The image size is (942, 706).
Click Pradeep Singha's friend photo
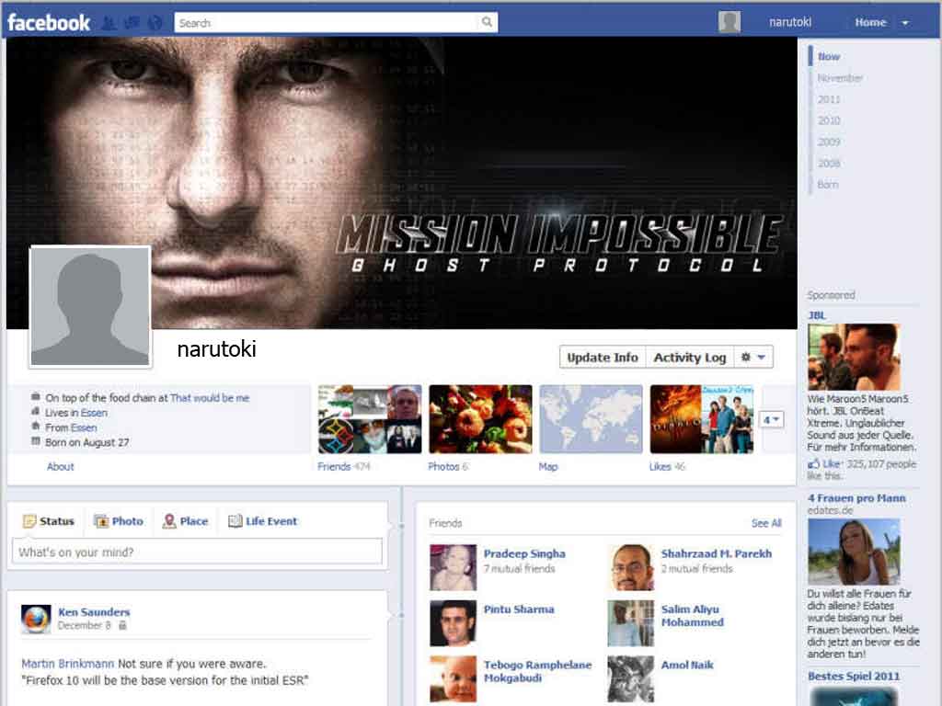coord(453,567)
